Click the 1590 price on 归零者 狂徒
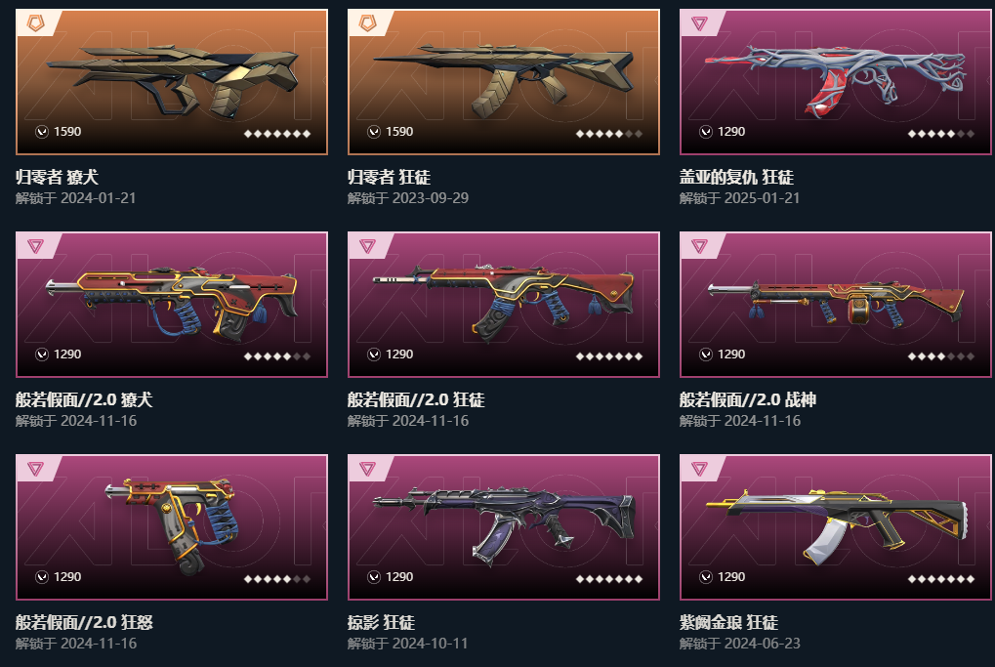995x667 pixels. point(399,132)
